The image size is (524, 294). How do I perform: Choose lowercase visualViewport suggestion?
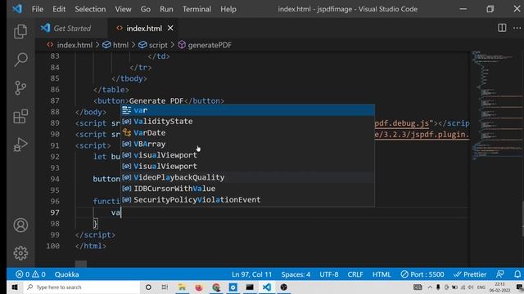click(x=247, y=155)
